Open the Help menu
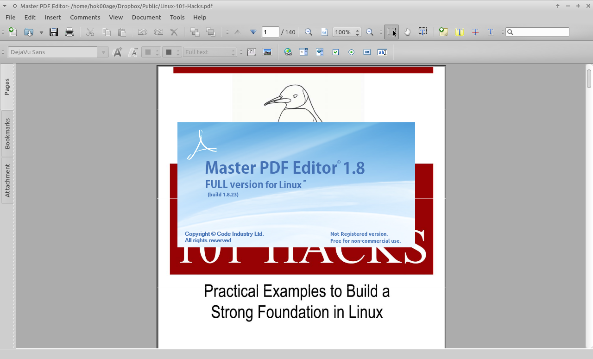 coord(200,17)
